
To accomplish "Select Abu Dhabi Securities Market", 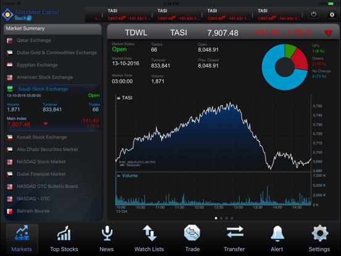I will tap(52, 150).
